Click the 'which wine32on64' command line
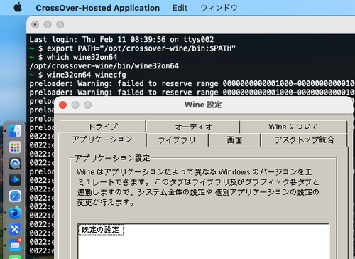This screenshot has height=259, width=355. [x=73, y=57]
